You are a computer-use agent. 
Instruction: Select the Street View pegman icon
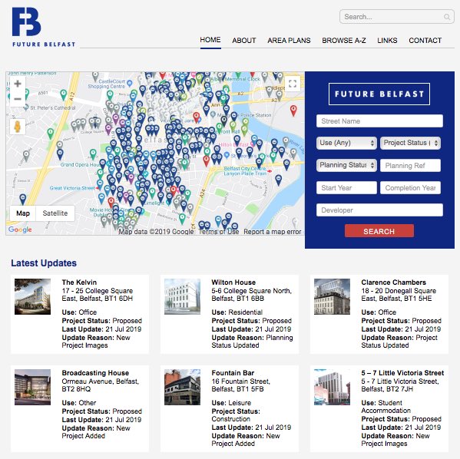pyautogui.click(x=18, y=127)
